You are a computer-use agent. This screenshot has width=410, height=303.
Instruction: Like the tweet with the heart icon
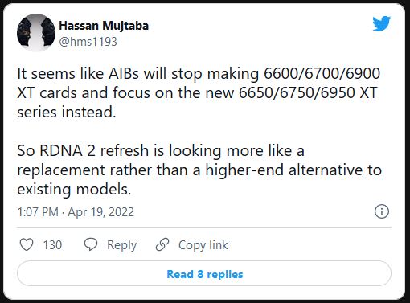pyautogui.click(x=27, y=244)
